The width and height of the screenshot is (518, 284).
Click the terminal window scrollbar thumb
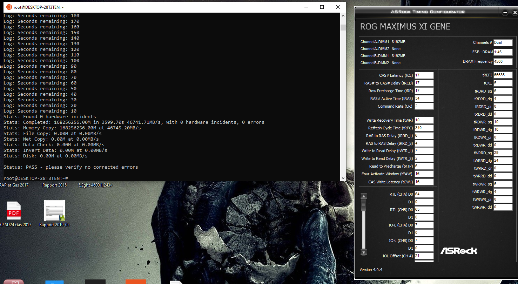pyautogui.click(x=343, y=27)
